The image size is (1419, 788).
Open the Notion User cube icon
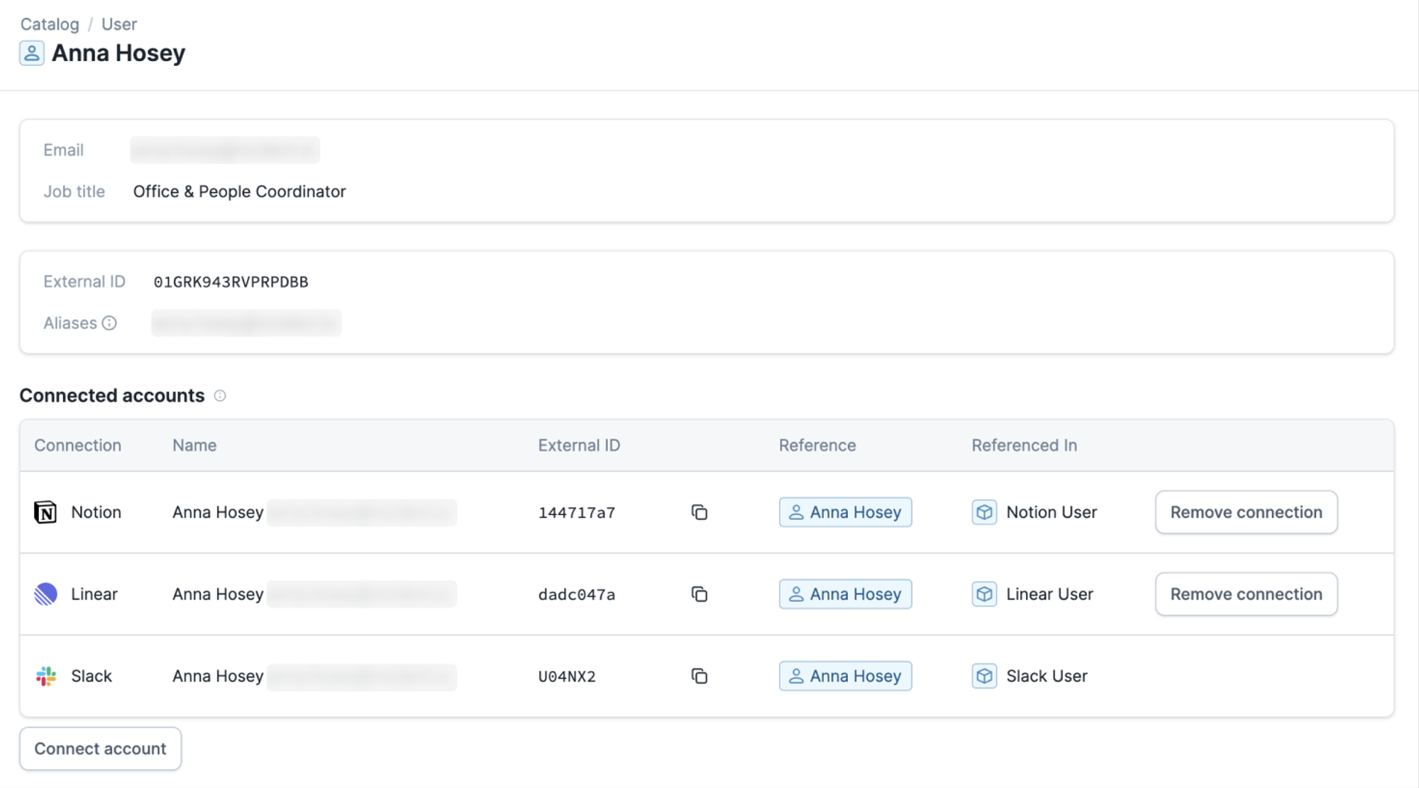point(984,512)
